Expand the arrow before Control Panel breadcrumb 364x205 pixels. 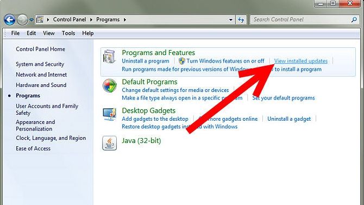pyautogui.click(x=48, y=20)
